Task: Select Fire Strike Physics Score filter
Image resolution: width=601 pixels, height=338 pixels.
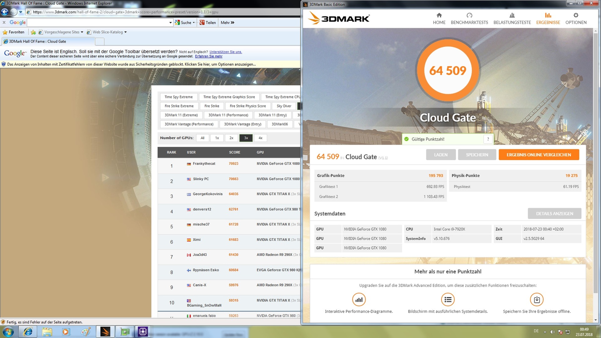Action: [248, 106]
